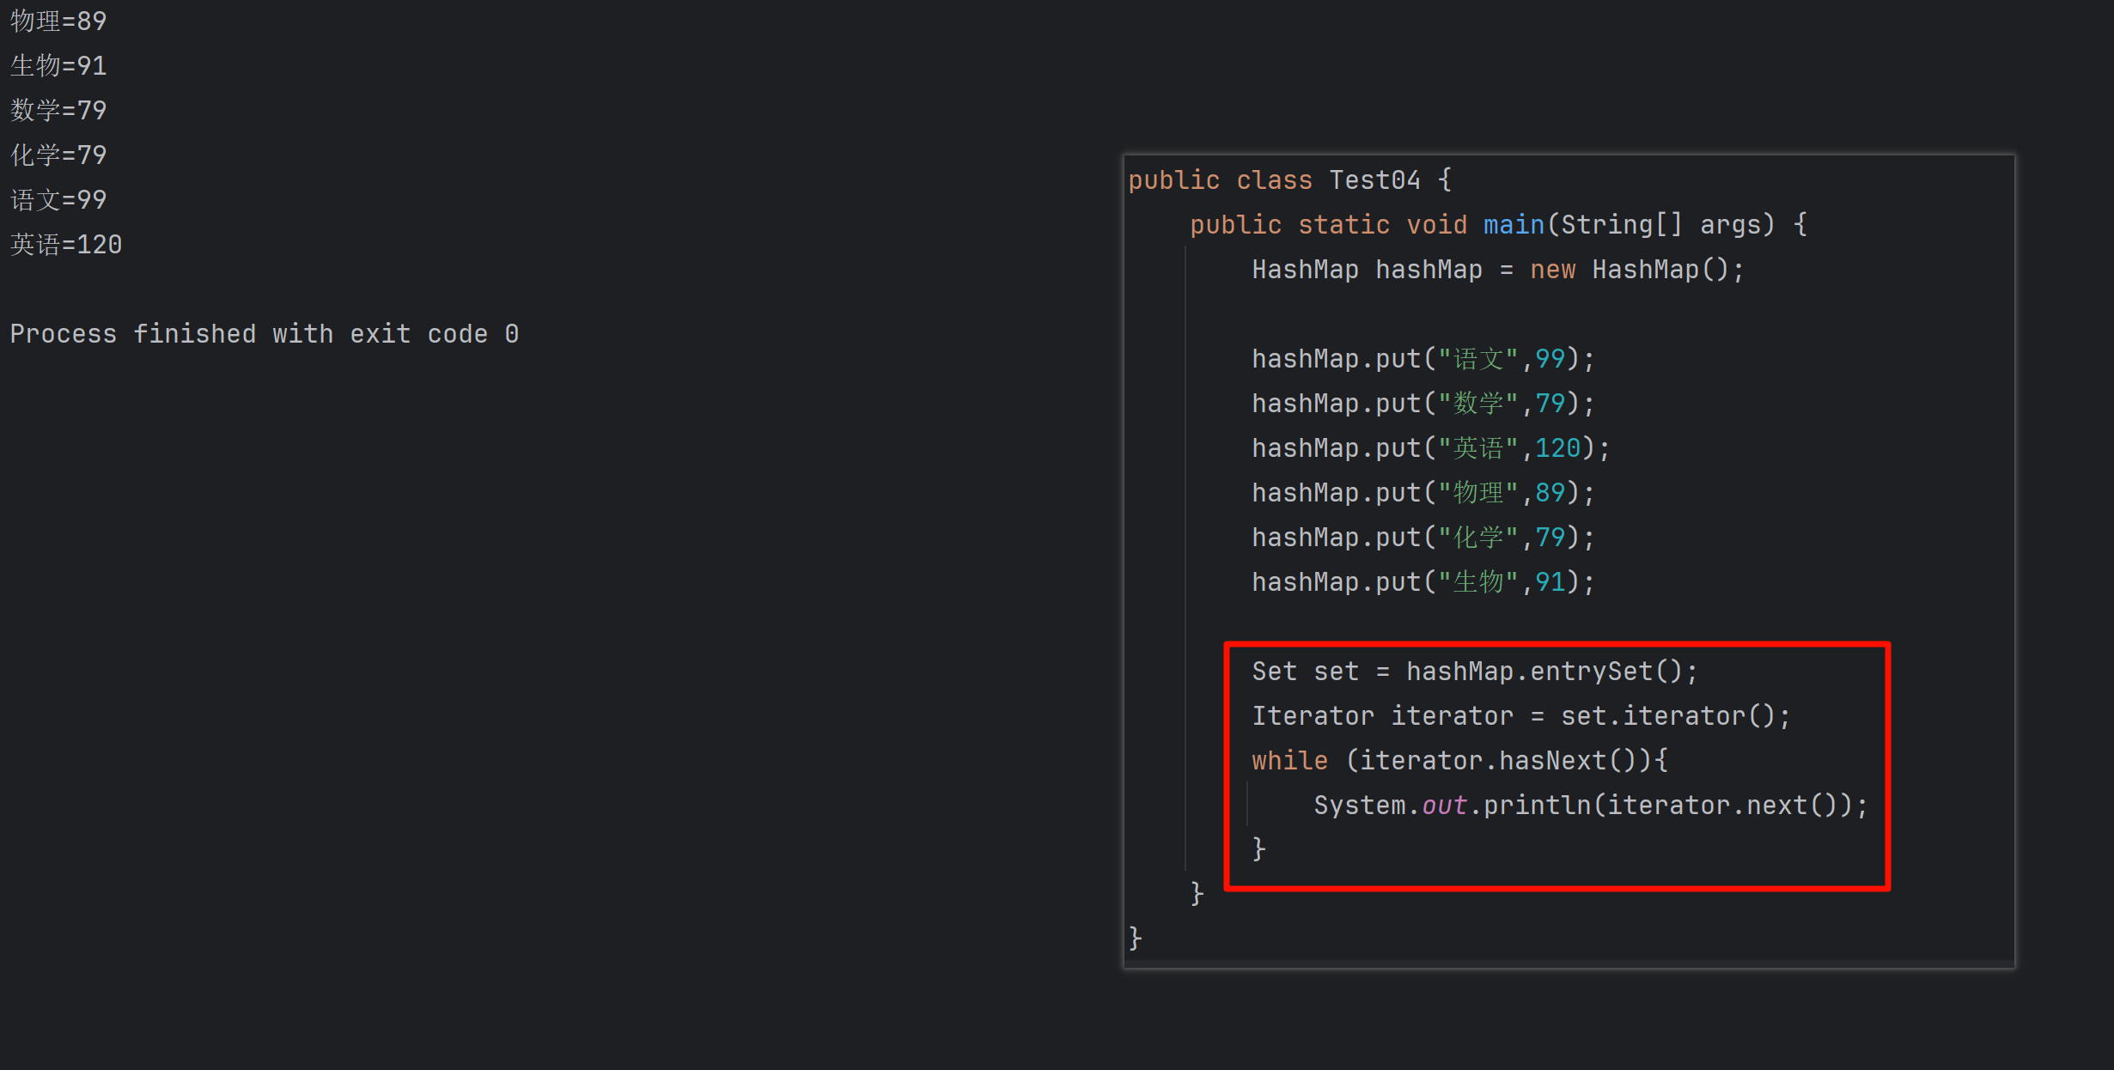
Task: Click the put("生物",91) code line
Action: click(x=1423, y=582)
